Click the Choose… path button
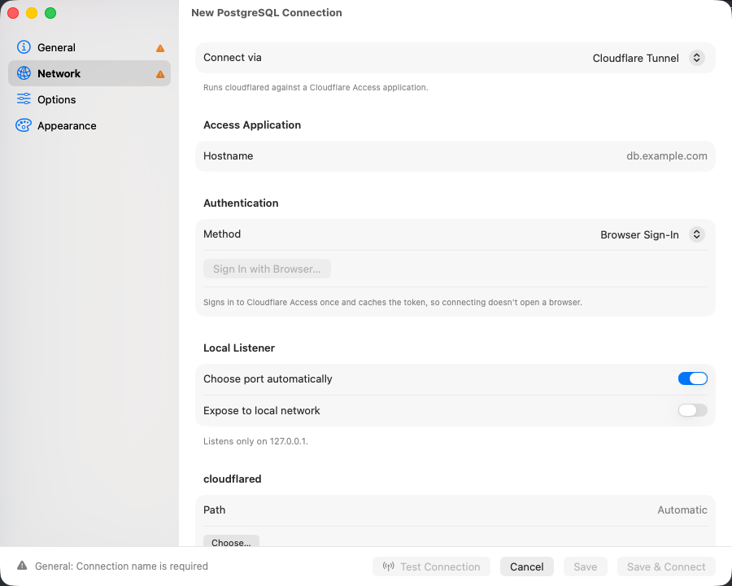732x586 pixels. coord(231,541)
